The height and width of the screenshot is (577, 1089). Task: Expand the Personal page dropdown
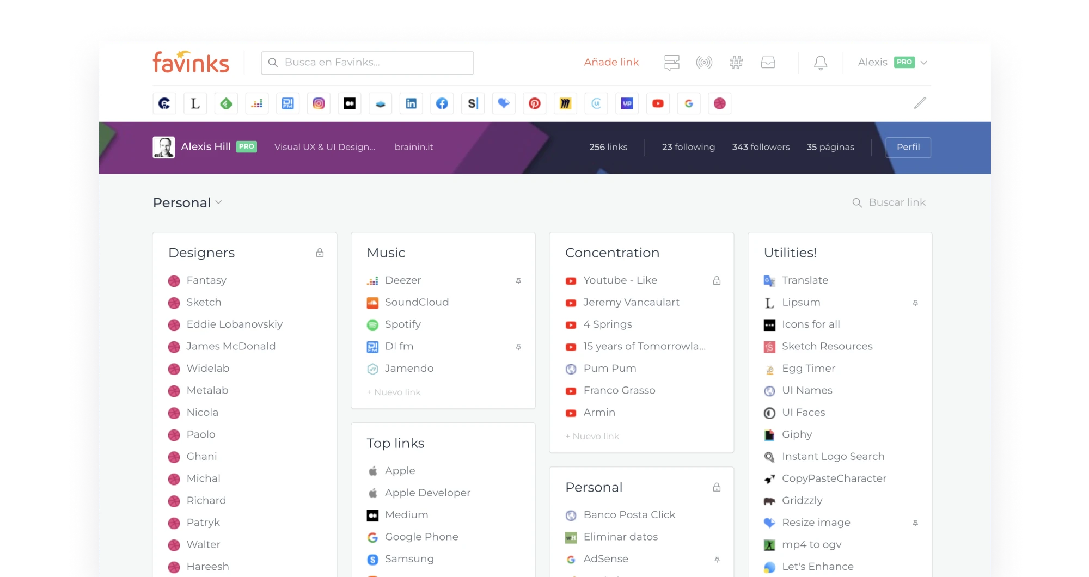click(218, 202)
